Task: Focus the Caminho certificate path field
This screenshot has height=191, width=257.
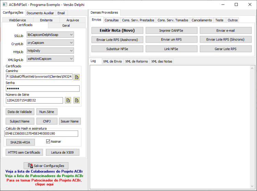Action: [x=39, y=77]
